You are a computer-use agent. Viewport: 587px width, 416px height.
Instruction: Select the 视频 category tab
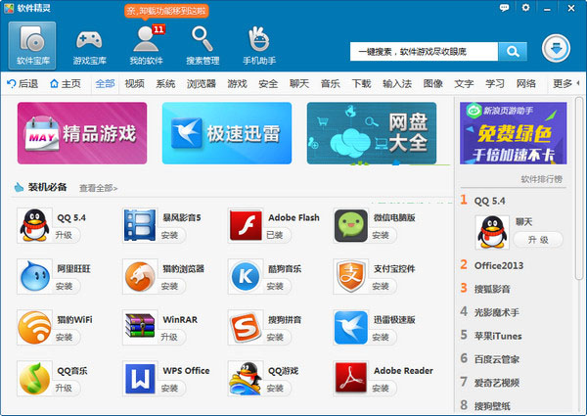coord(134,83)
